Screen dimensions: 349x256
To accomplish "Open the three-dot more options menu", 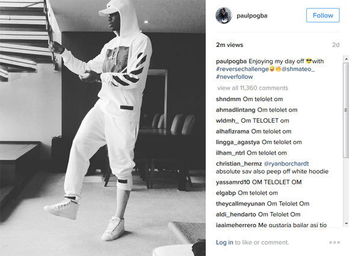I will click(335, 242).
